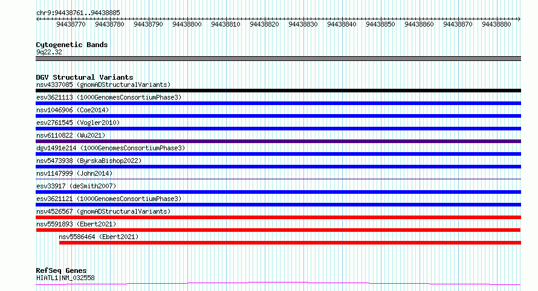The width and height of the screenshot is (538, 291).
Task: Click the blue bar under nsv5473938
Action: (x=278, y=167)
